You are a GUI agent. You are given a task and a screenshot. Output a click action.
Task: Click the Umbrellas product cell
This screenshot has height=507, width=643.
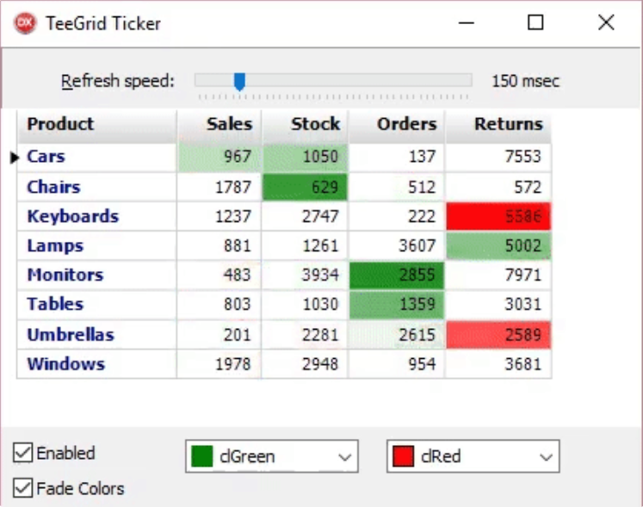71,335
